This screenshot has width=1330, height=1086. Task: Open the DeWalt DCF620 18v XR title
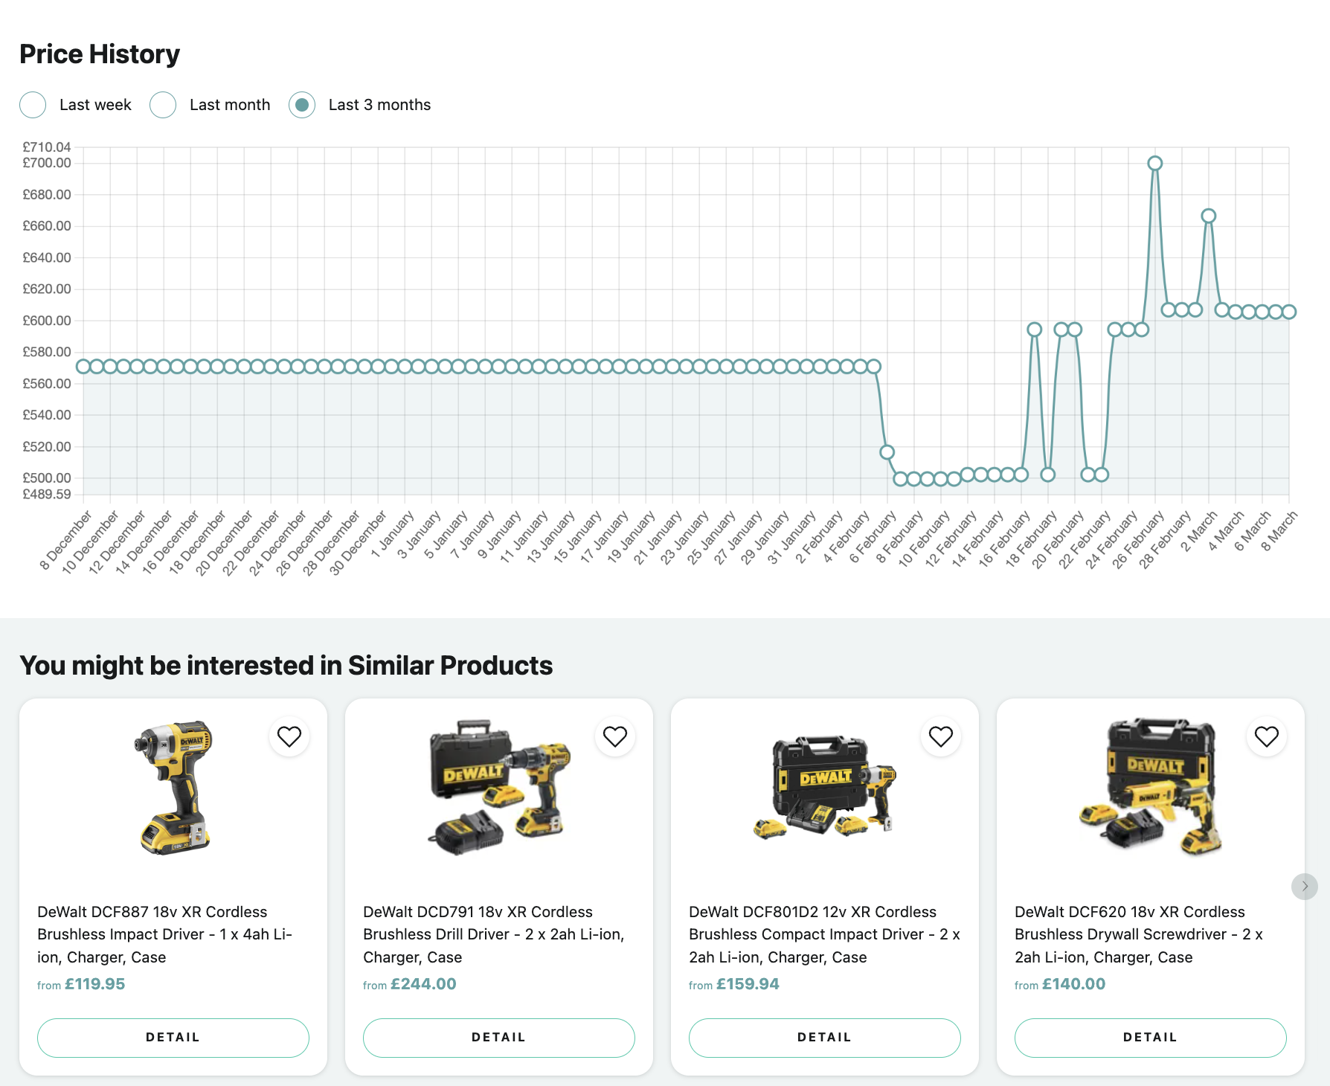(x=1139, y=934)
